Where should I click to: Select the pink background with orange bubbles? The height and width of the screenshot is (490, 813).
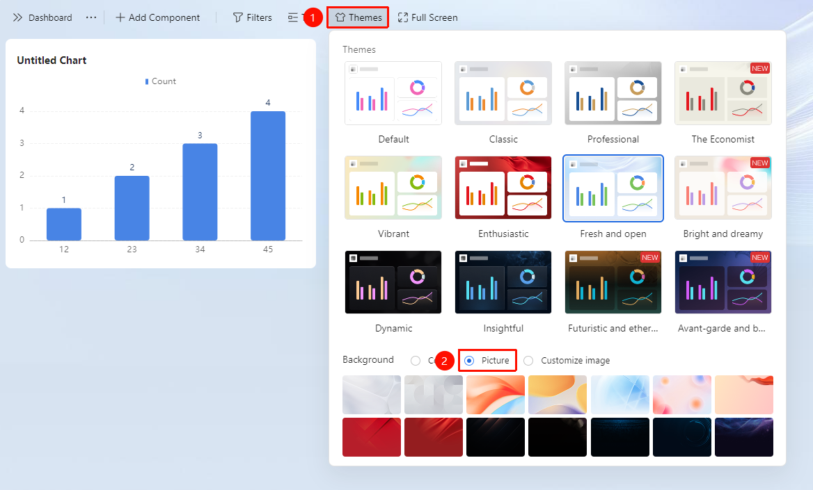(682, 395)
